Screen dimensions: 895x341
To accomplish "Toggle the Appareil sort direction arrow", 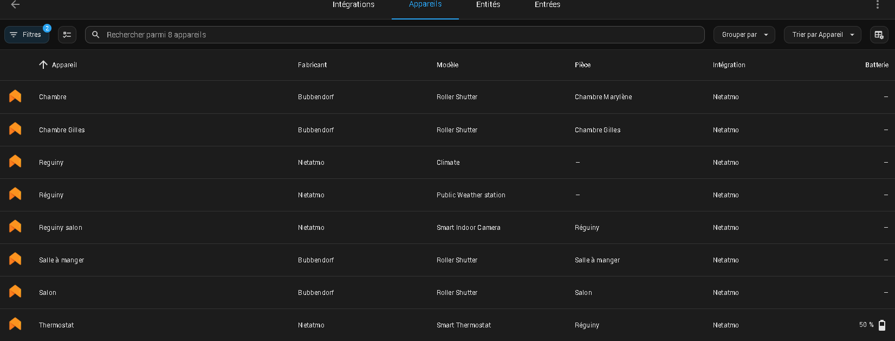I will [43, 65].
